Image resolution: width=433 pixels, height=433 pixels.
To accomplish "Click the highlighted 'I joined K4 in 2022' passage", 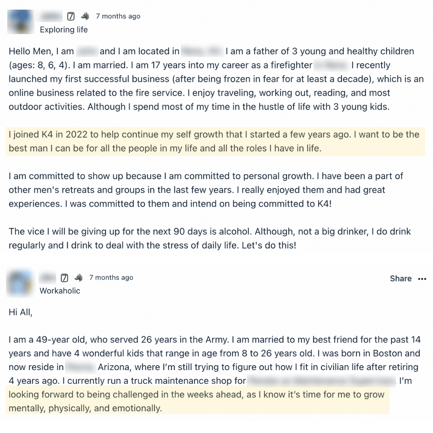I will click(x=214, y=142).
